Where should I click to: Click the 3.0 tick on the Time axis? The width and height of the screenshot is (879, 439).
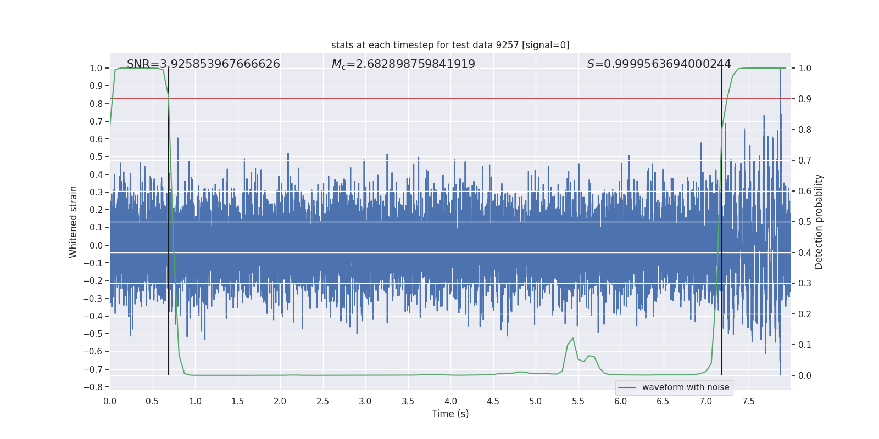click(x=365, y=401)
